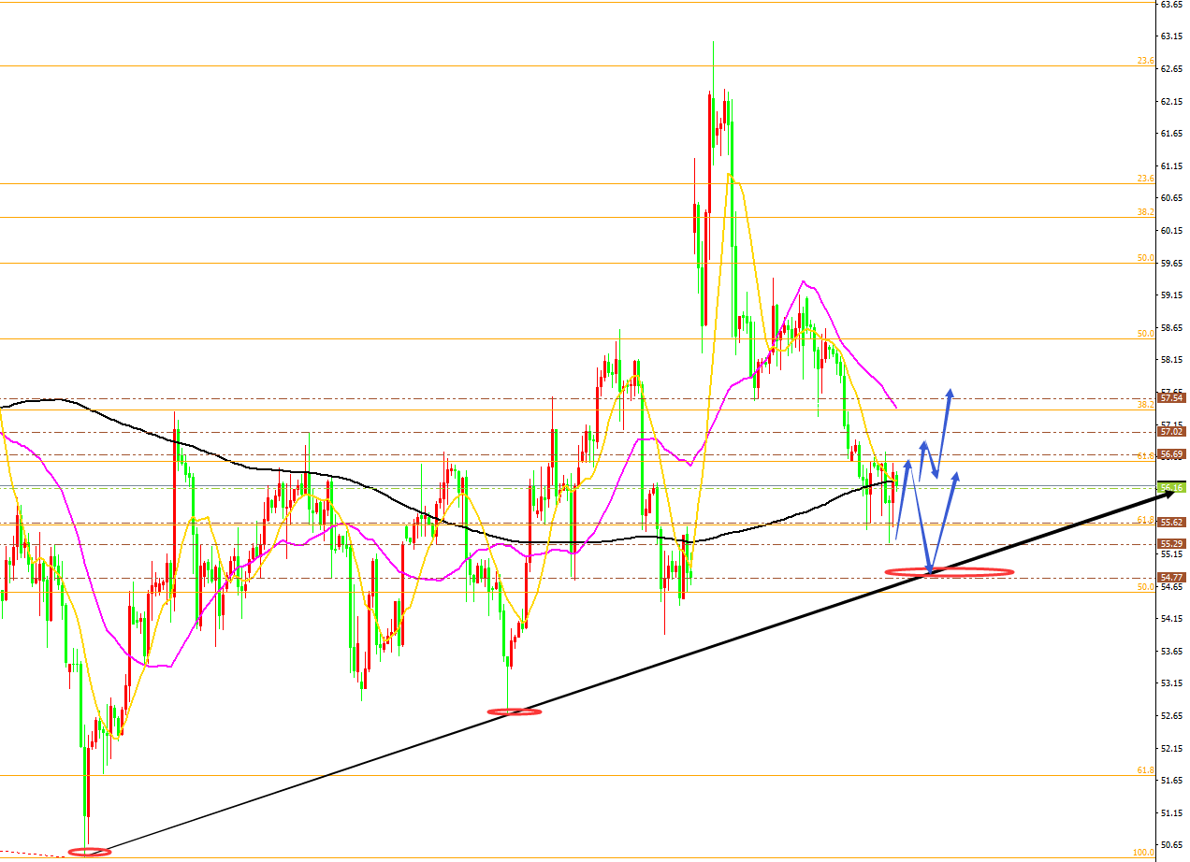
Task: Click the 56.69 price axis tag
Action: [1171, 454]
